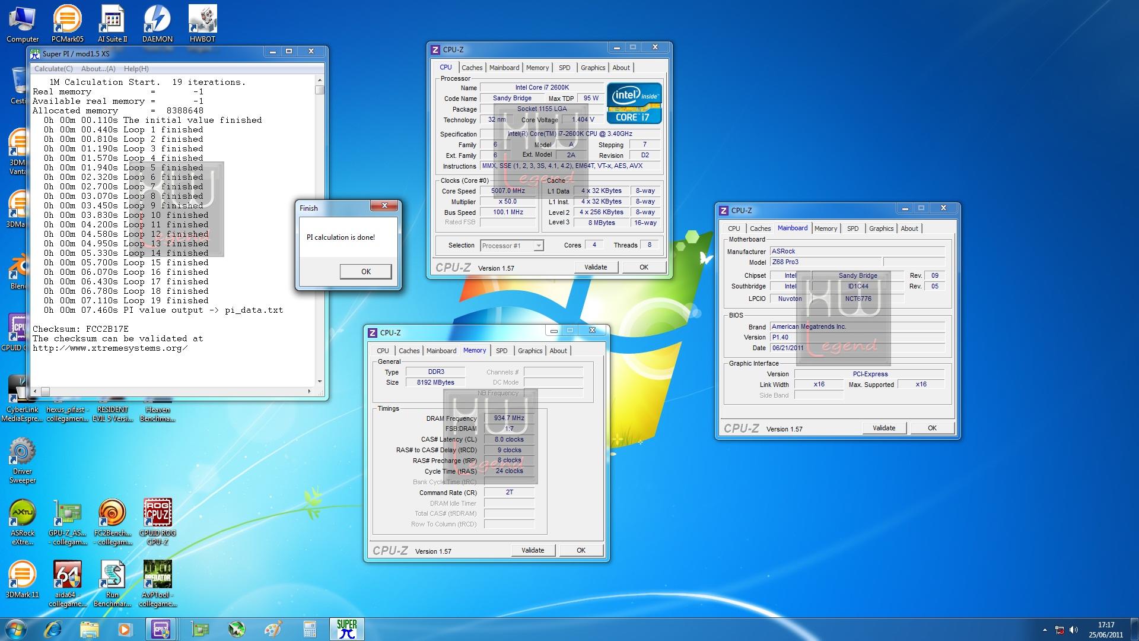Click the Z68 Pro3 model field

826,262
